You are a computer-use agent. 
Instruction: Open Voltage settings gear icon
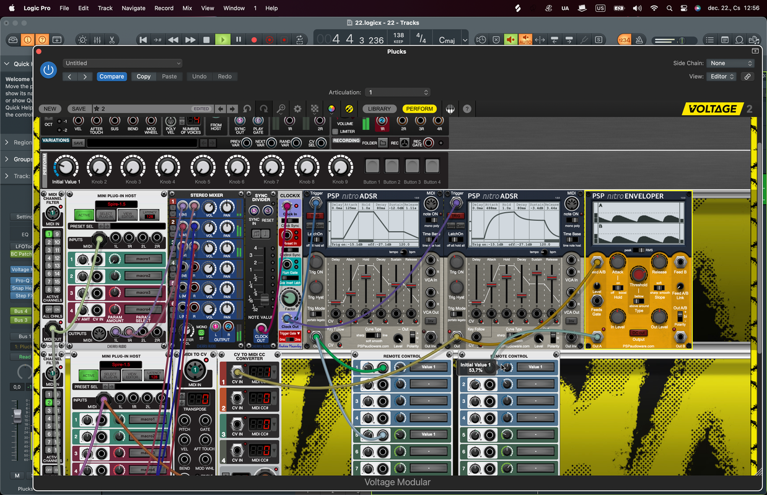297,109
